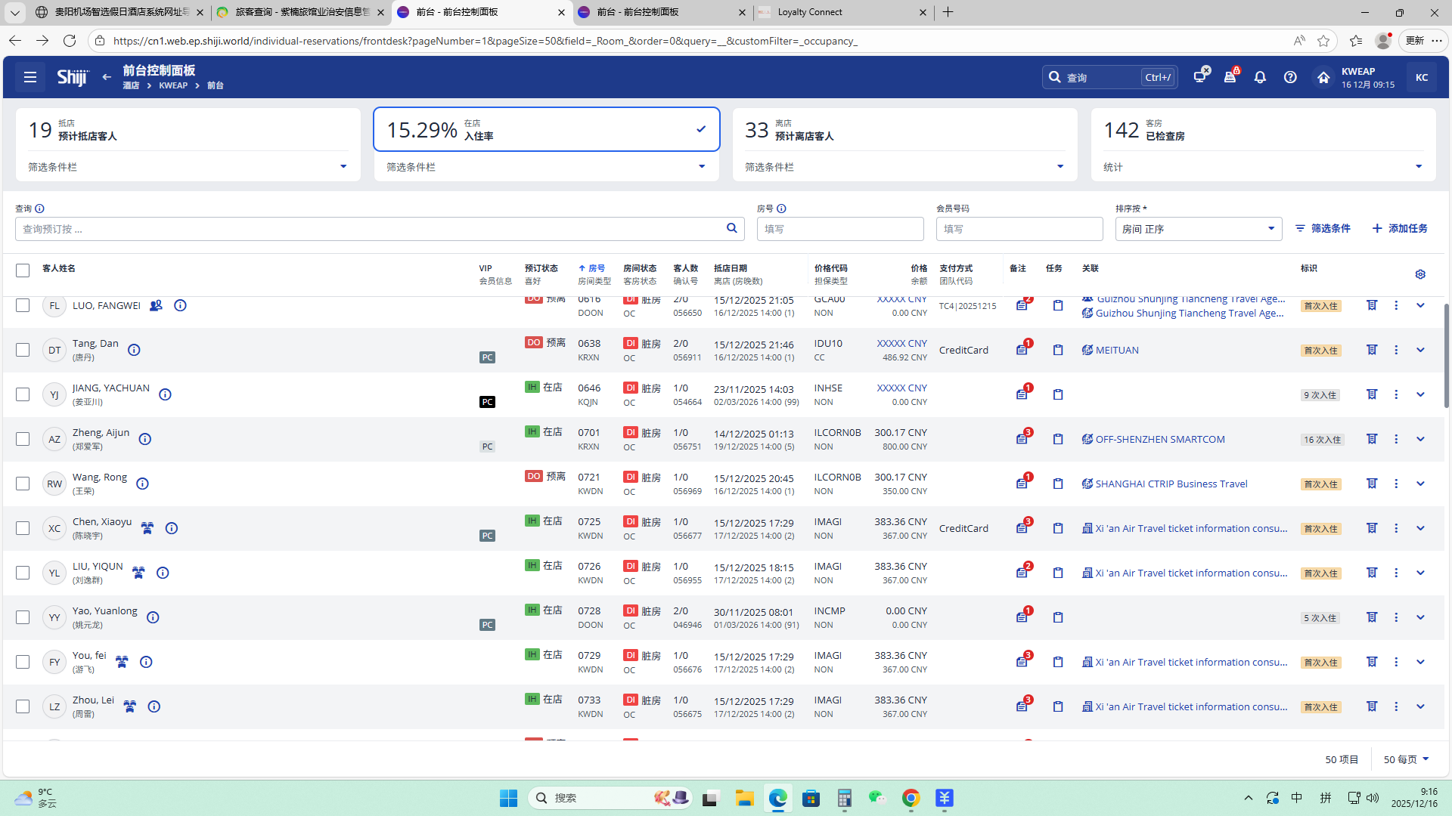Select the checkbox for JIANG, YACHUAN
The width and height of the screenshot is (1452, 816).
click(23, 394)
